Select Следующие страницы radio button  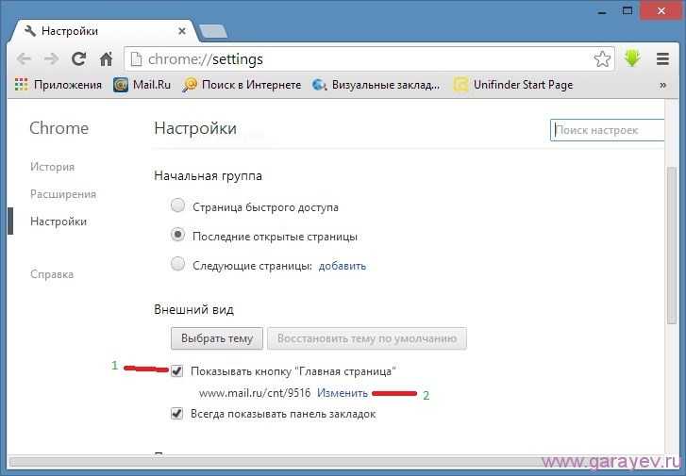[x=177, y=264]
